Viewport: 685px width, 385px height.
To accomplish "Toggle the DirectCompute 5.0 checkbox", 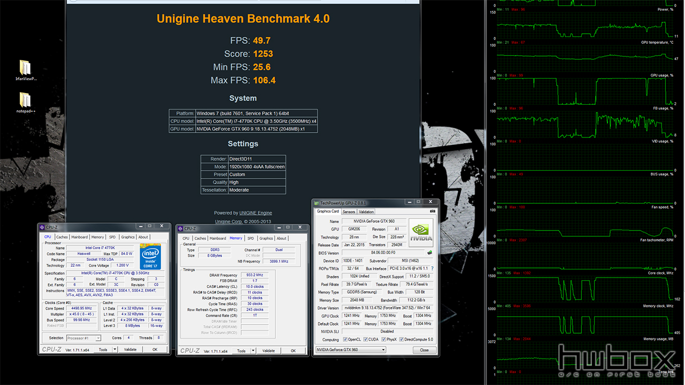I will pyautogui.click(x=401, y=340).
